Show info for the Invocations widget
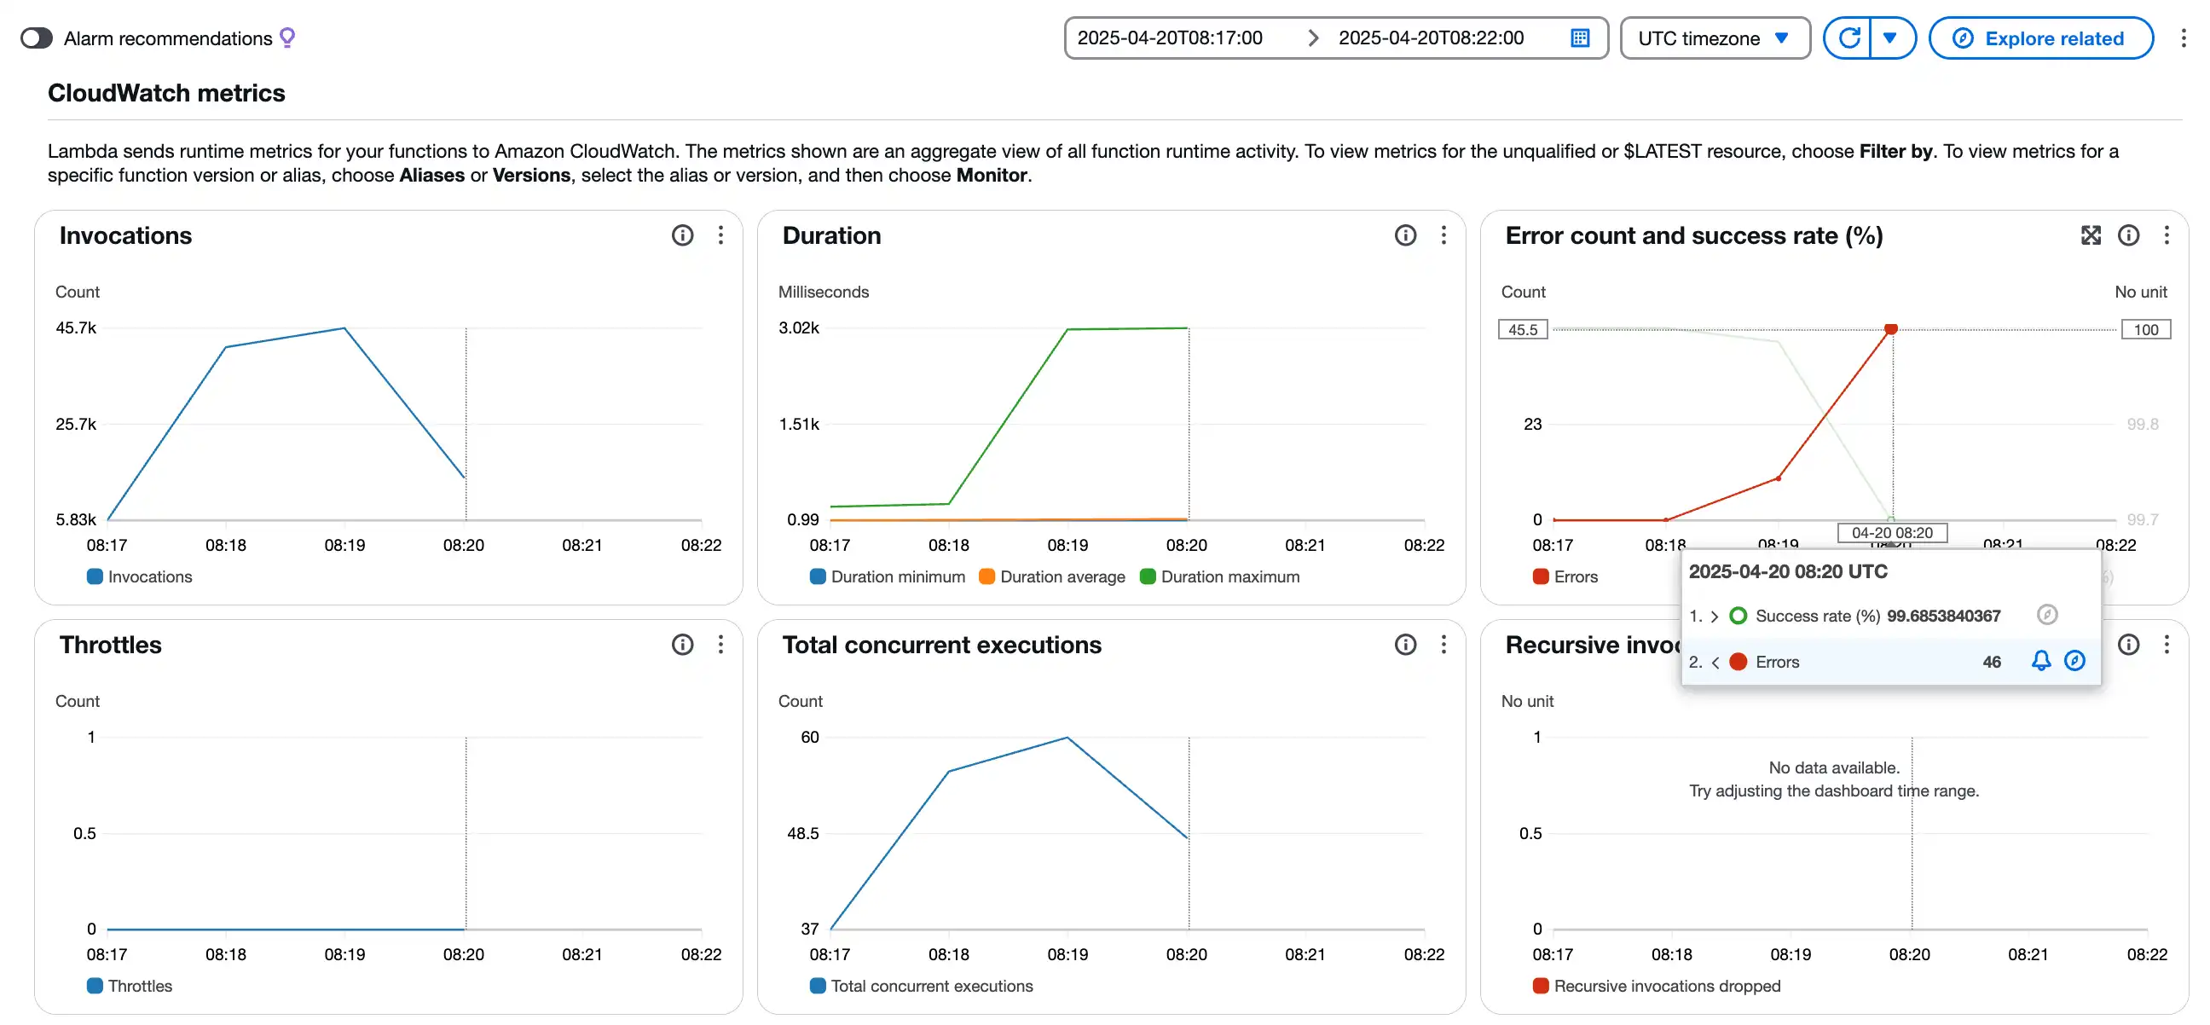This screenshot has width=2210, height=1025. pyautogui.click(x=682, y=236)
